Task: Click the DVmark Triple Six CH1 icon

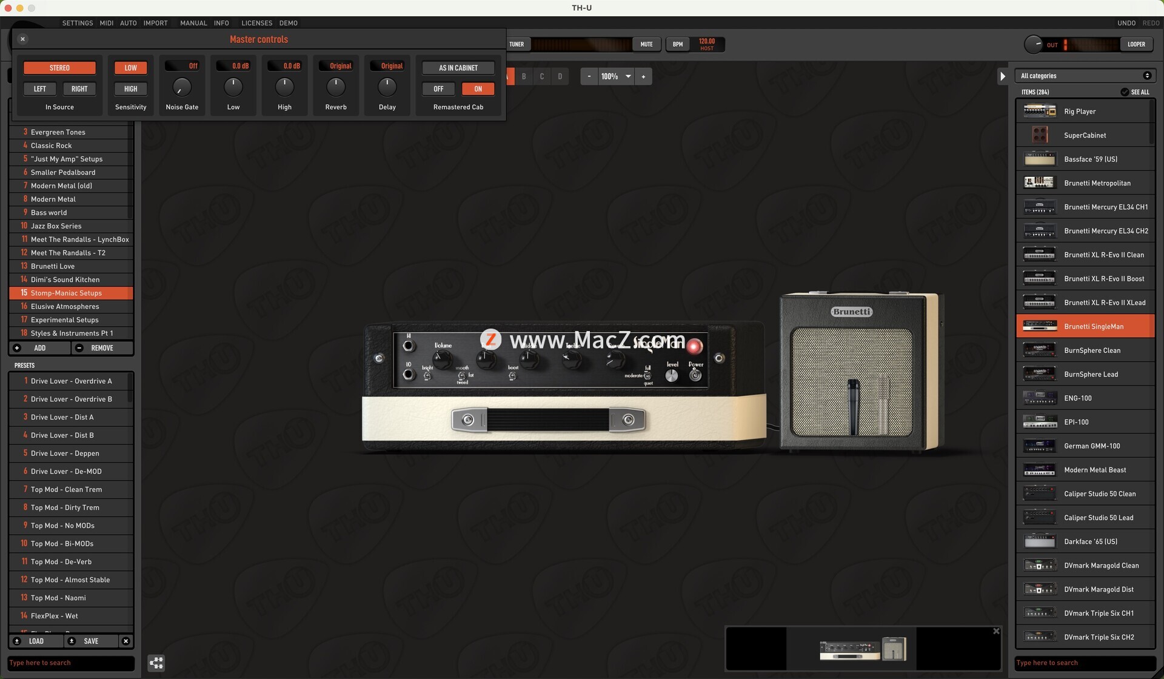Action: [x=1040, y=613]
